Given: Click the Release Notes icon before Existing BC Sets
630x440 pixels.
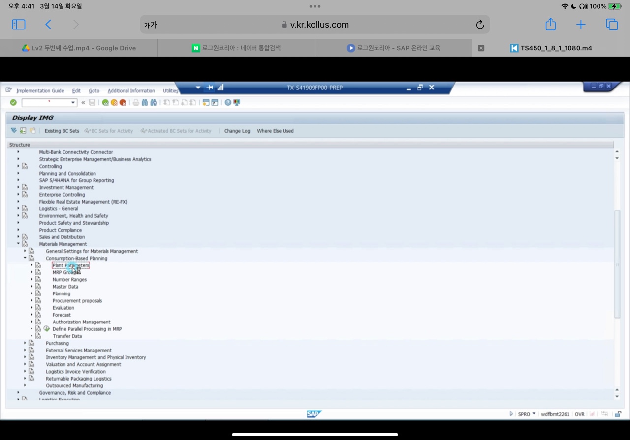Looking at the screenshot, I should click(x=32, y=131).
